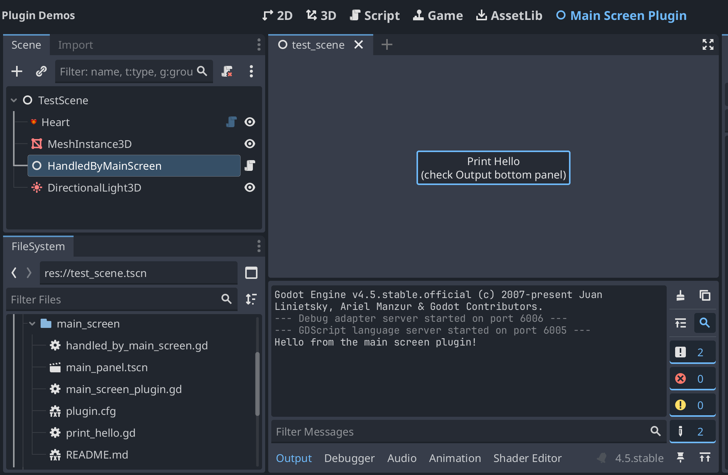Instantiate a child scene using the link icon

tap(41, 71)
